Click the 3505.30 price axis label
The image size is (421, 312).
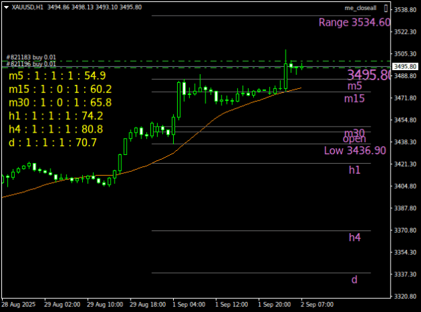(x=405, y=54)
